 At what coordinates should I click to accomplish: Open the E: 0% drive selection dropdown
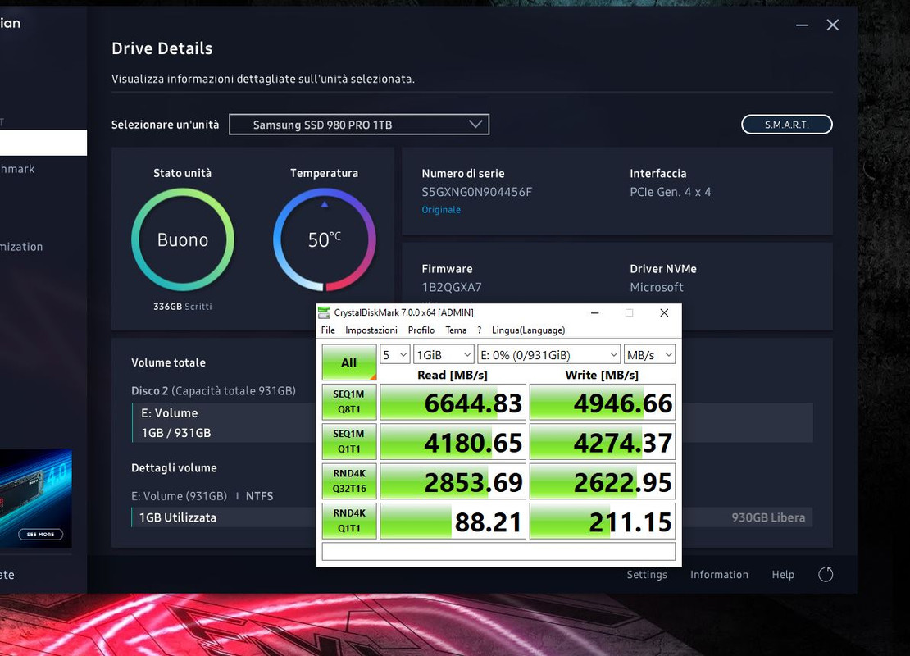[x=549, y=355]
